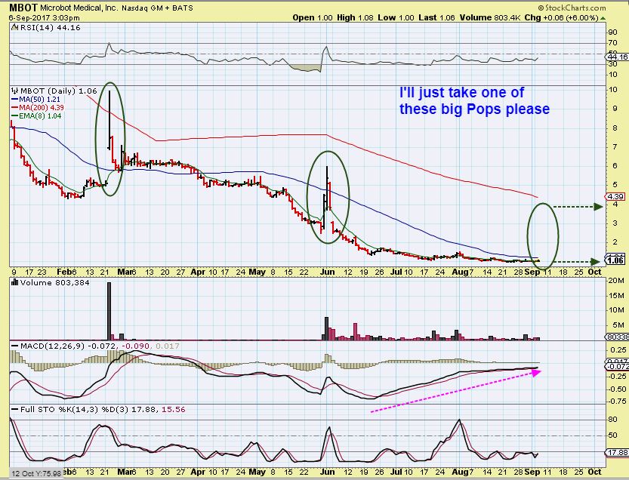Click the MACD(12,26,9) indicator label
The image size is (629, 480).
(x=52, y=346)
